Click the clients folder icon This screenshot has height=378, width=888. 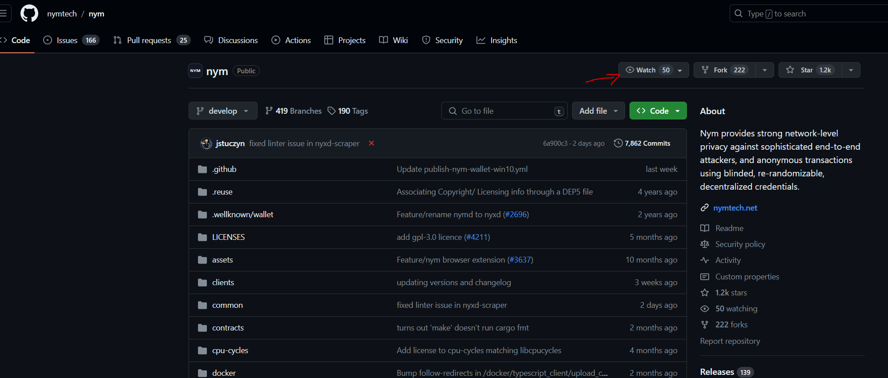tap(202, 283)
